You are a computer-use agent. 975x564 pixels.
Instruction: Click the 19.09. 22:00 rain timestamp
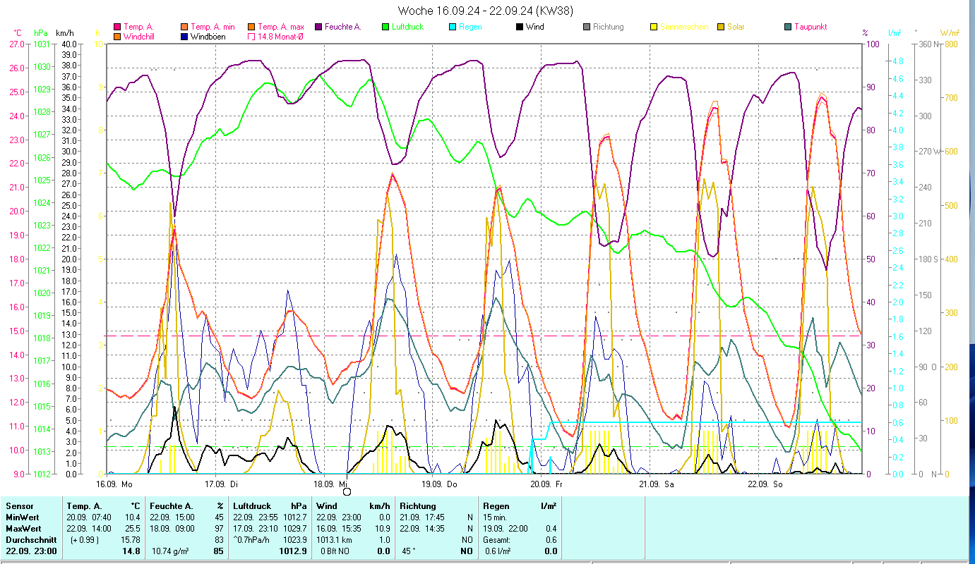pyautogui.click(x=506, y=529)
